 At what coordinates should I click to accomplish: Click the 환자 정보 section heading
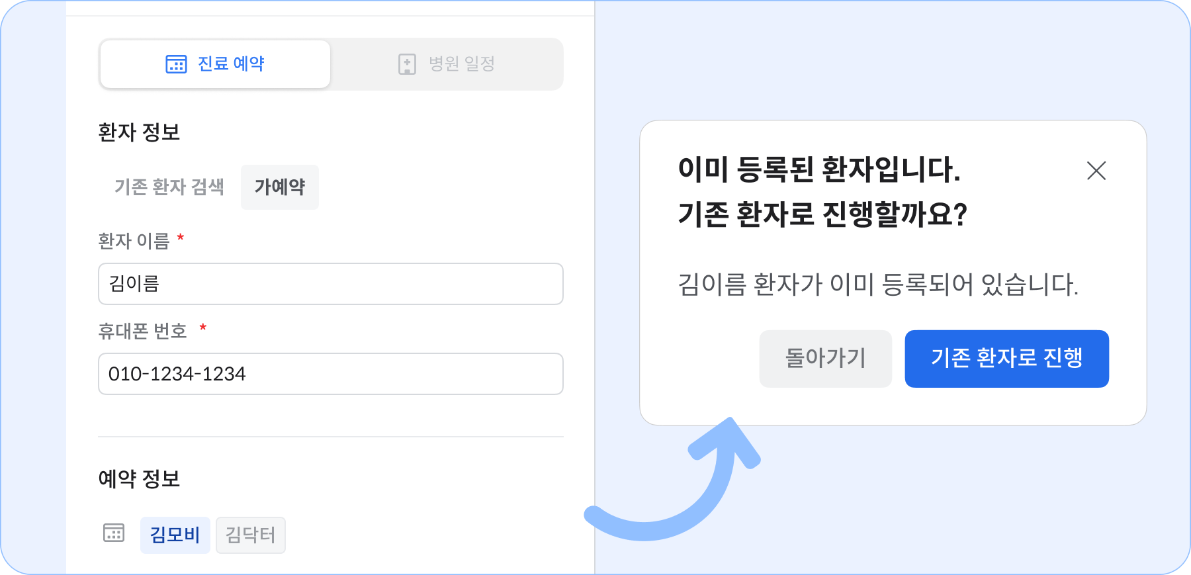(139, 132)
